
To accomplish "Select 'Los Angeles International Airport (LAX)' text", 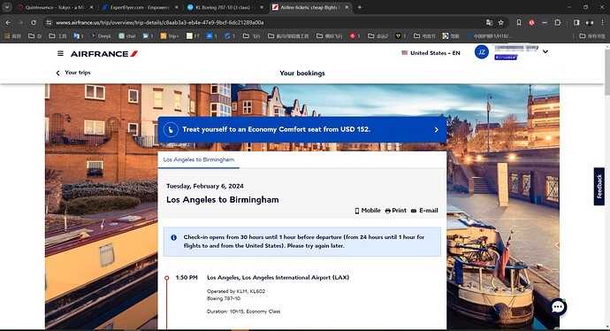I will (x=295, y=278).
